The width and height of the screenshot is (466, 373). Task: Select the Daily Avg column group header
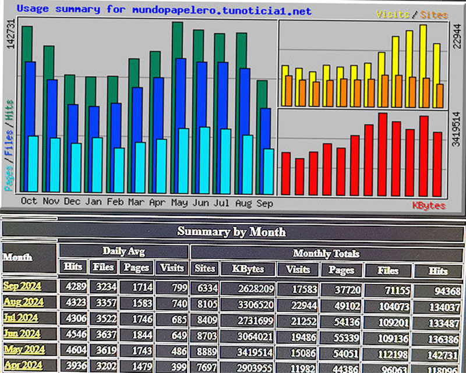pyautogui.click(x=123, y=251)
